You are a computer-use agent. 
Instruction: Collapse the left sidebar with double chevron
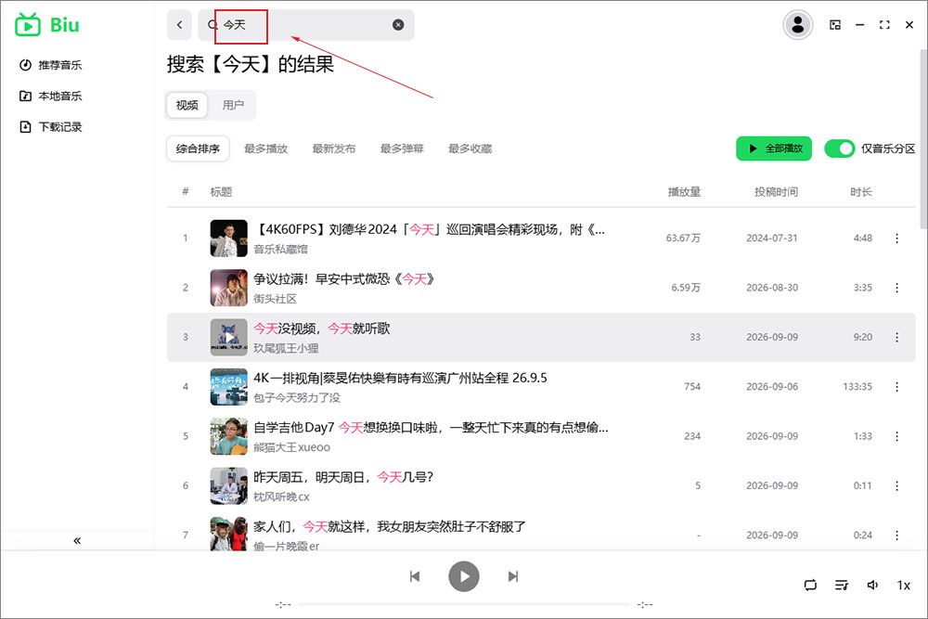point(77,541)
